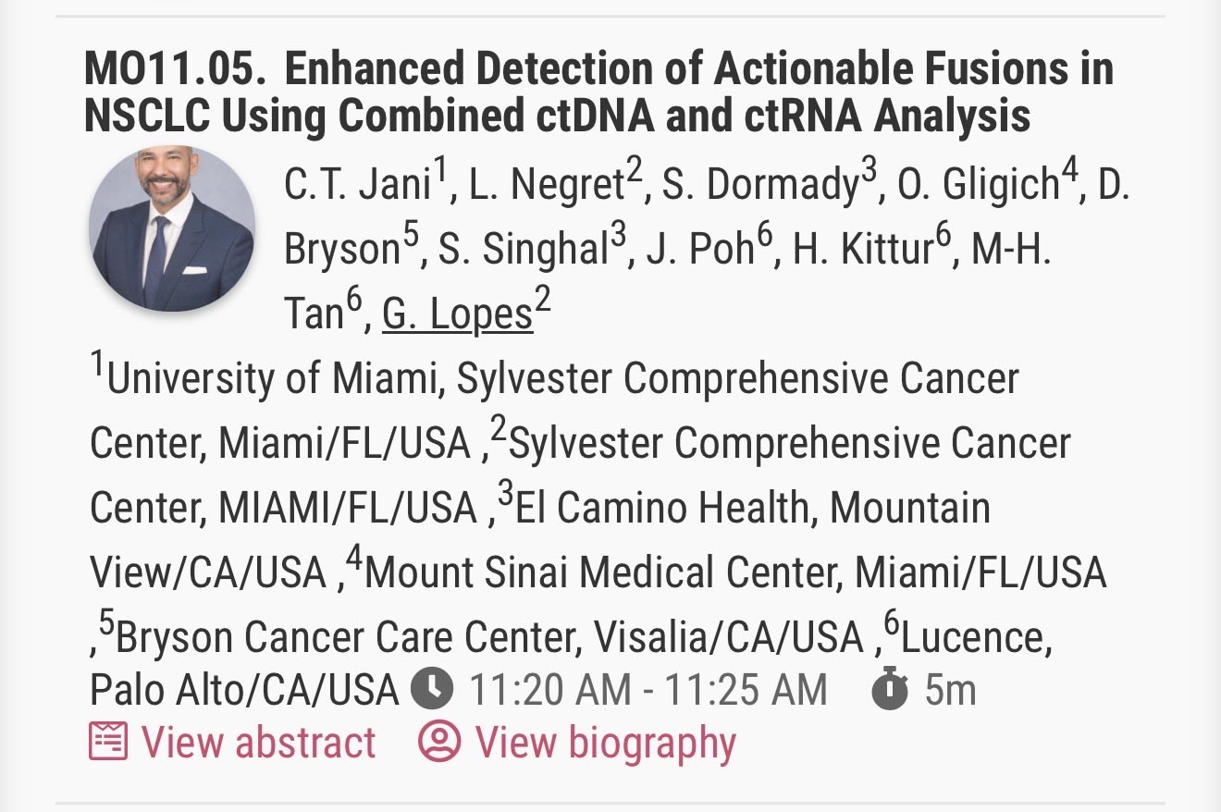Open the View biography link
1221x812 pixels.
point(605,743)
